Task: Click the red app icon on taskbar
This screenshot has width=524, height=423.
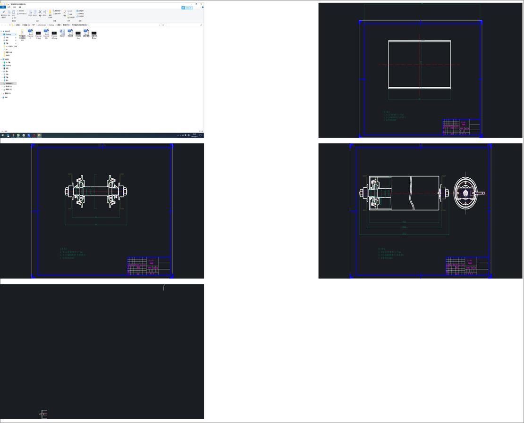Action: (x=34, y=135)
